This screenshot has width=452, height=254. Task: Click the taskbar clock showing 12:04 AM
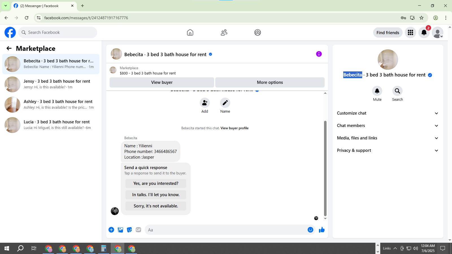(x=428, y=248)
